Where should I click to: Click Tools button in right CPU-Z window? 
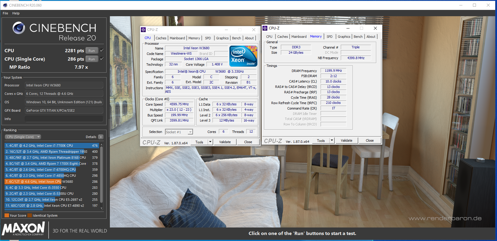pyautogui.click(x=321, y=140)
